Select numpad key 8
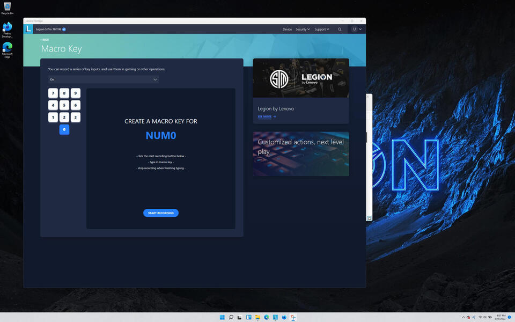The width and height of the screenshot is (515, 322). tap(64, 93)
